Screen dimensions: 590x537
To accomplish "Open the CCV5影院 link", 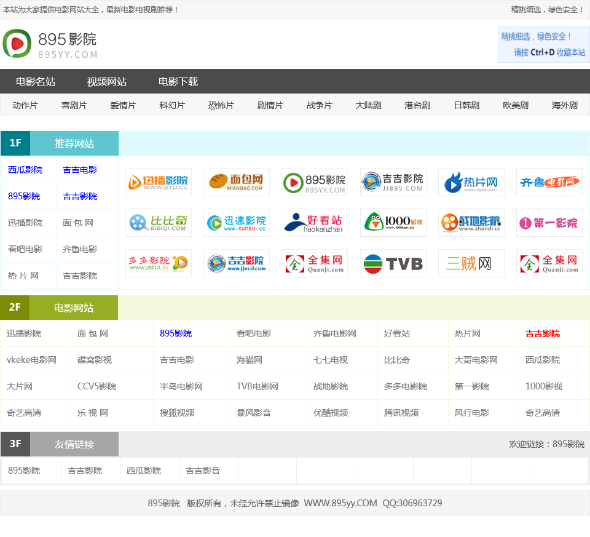I will (96, 386).
